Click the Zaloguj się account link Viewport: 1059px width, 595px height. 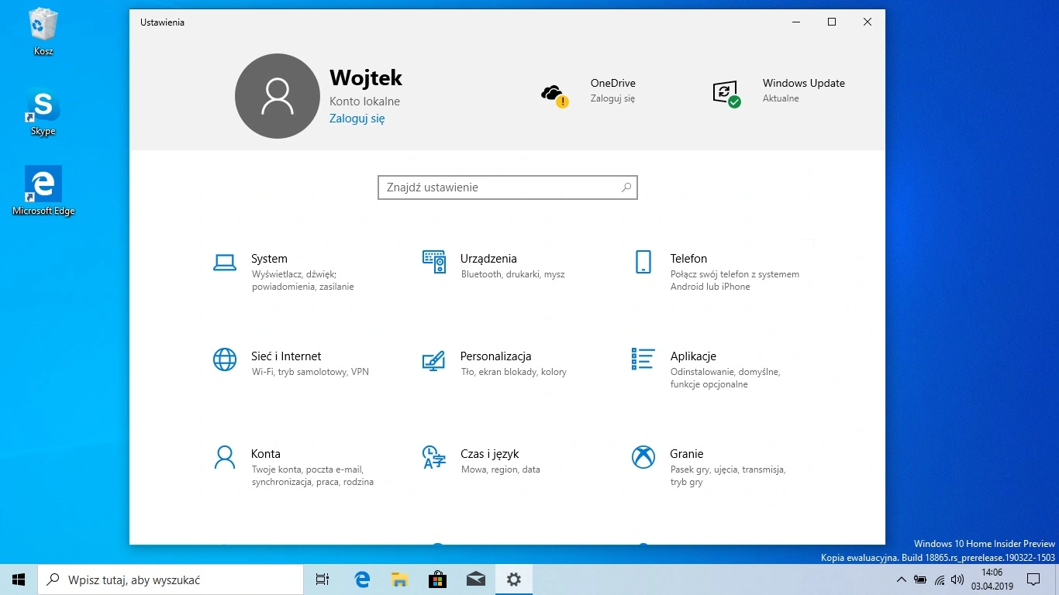[x=357, y=119]
